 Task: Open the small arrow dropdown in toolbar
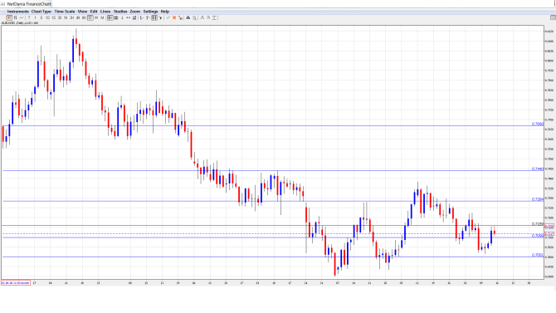tap(160, 17)
